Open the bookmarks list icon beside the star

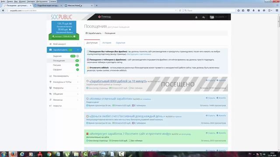243,10
